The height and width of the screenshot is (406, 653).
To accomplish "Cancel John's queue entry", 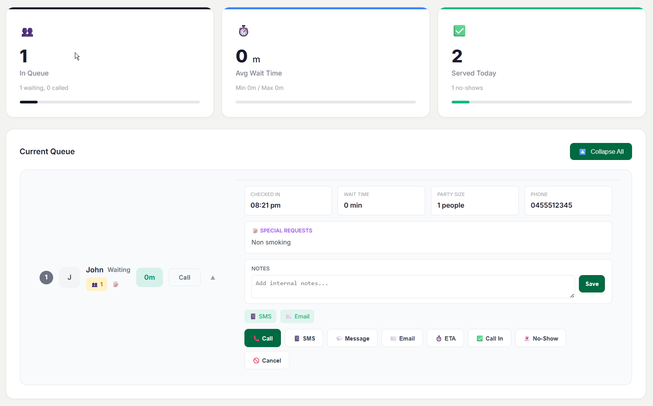I will 267,360.
